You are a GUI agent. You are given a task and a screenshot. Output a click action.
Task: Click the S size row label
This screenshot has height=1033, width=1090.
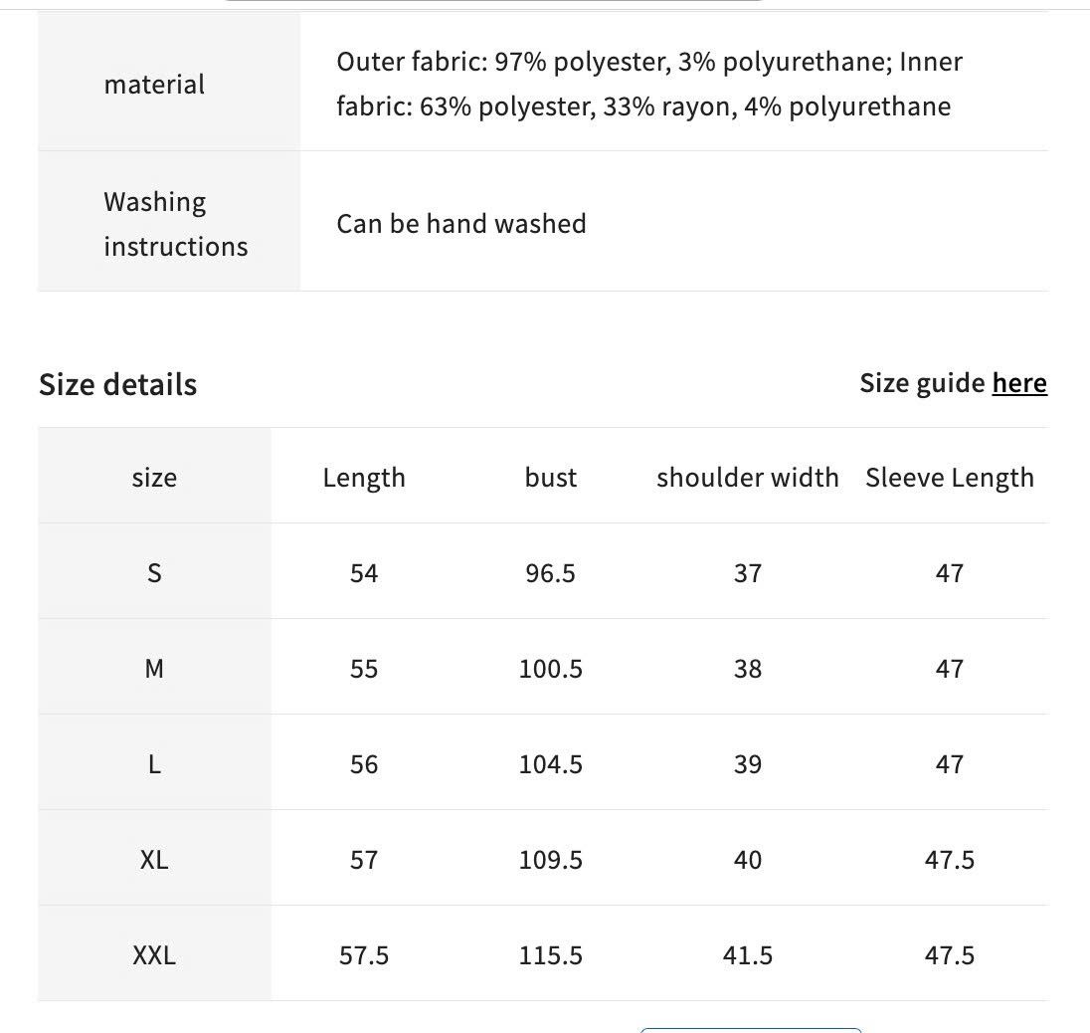(x=154, y=573)
